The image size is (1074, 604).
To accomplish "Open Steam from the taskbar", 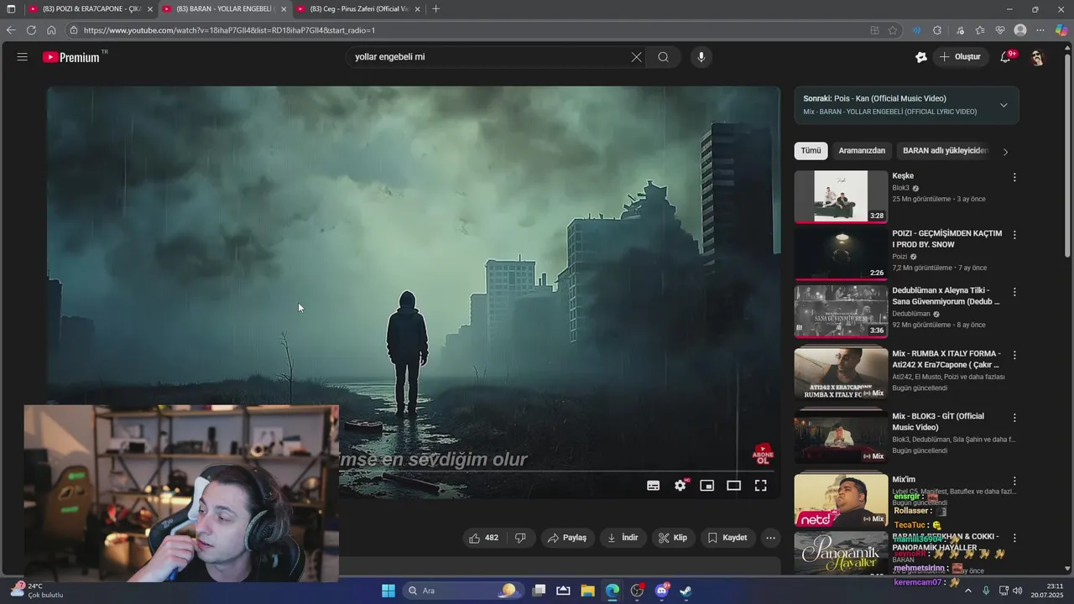I will 686,591.
